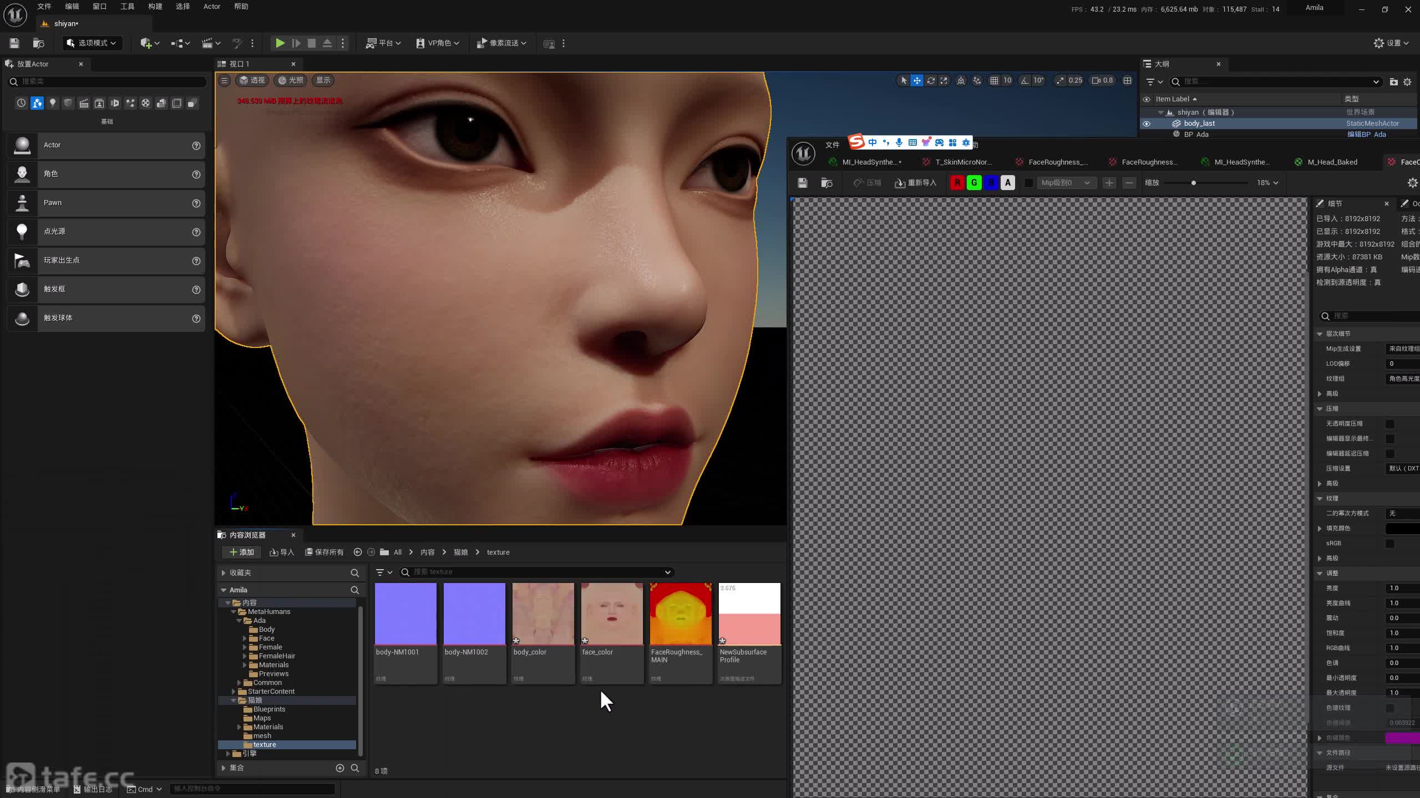Click Save All in content browser

point(324,552)
